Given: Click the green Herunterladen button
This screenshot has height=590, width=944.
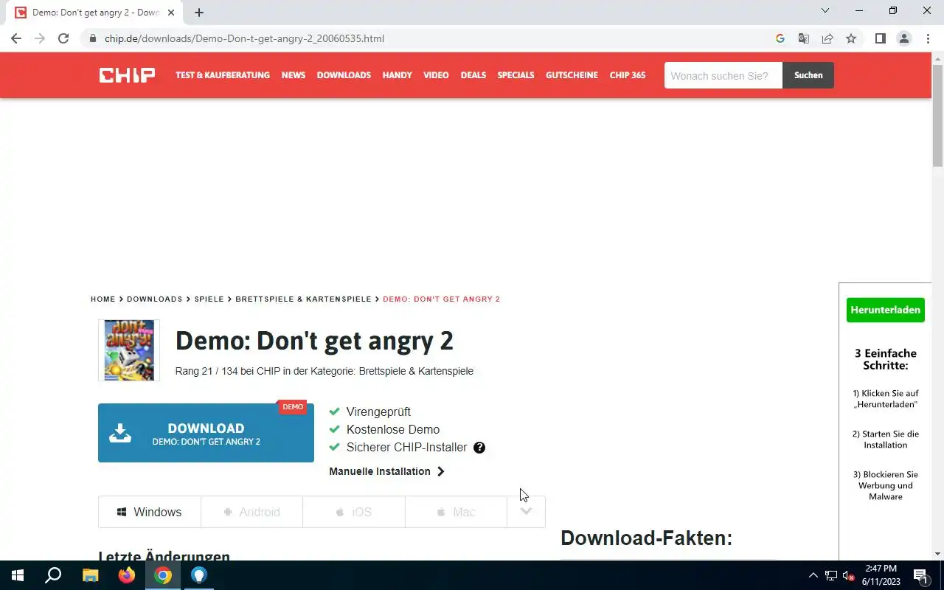Looking at the screenshot, I should coord(886,310).
